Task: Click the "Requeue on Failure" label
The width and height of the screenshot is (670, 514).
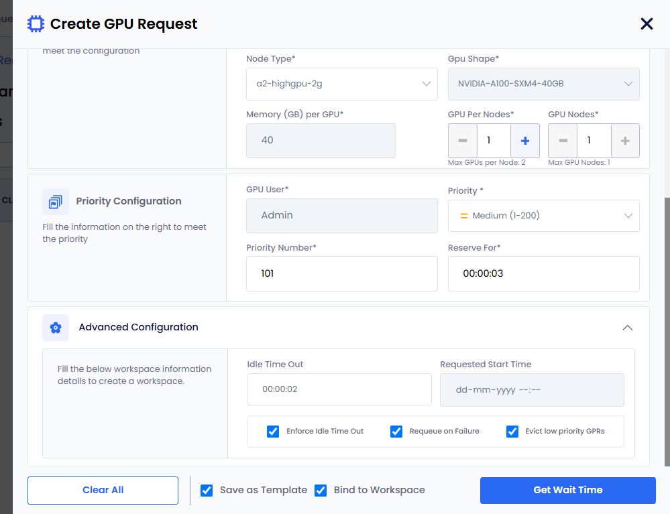Action: pos(445,431)
